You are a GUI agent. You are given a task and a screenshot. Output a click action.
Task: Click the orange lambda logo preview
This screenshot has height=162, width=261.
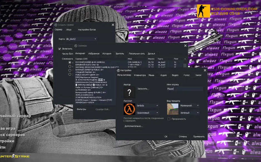(129, 109)
